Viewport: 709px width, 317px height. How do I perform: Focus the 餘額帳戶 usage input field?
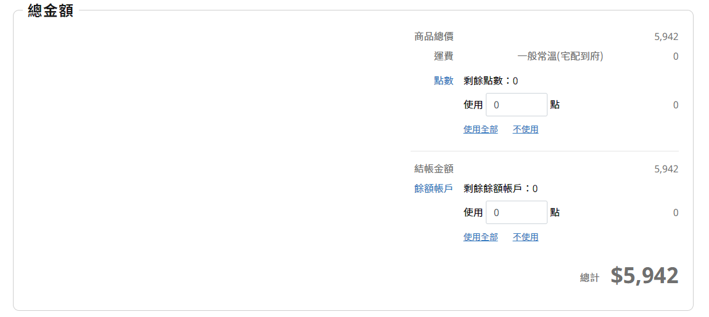[x=516, y=212]
